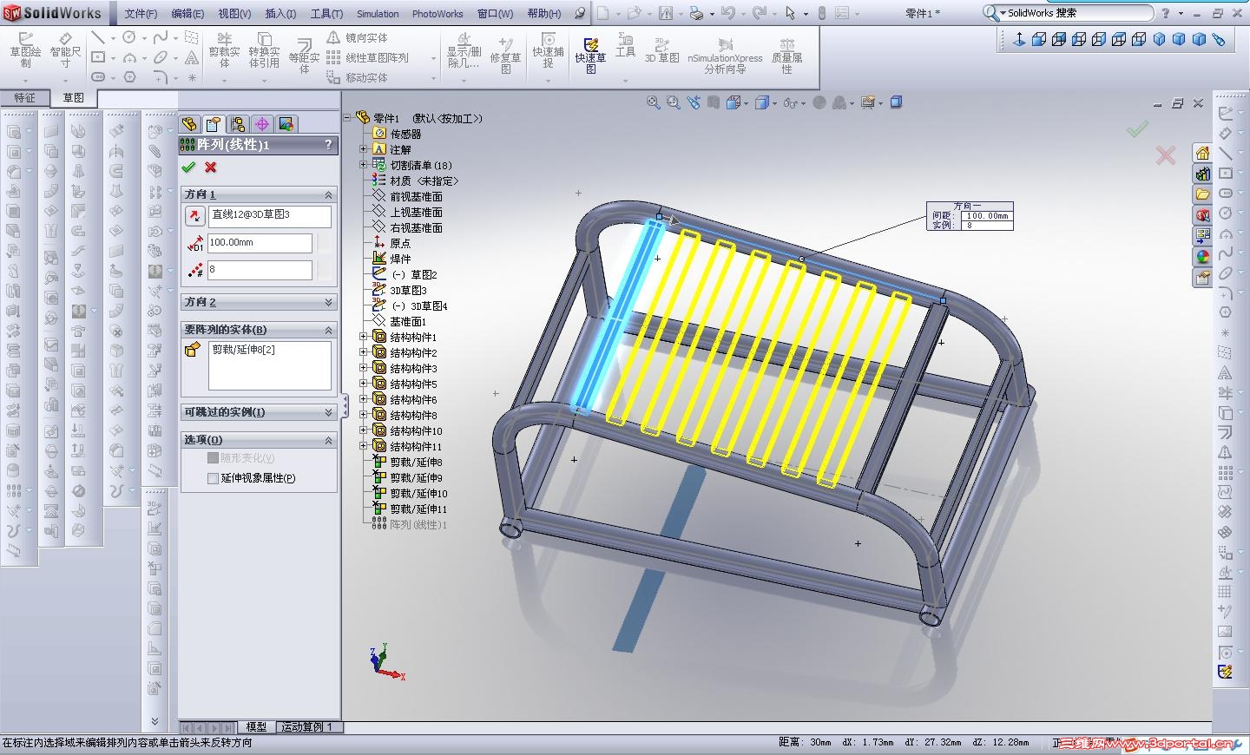Click the panel's instance count field showing 8
1250x755 pixels.
tap(260, 270)
